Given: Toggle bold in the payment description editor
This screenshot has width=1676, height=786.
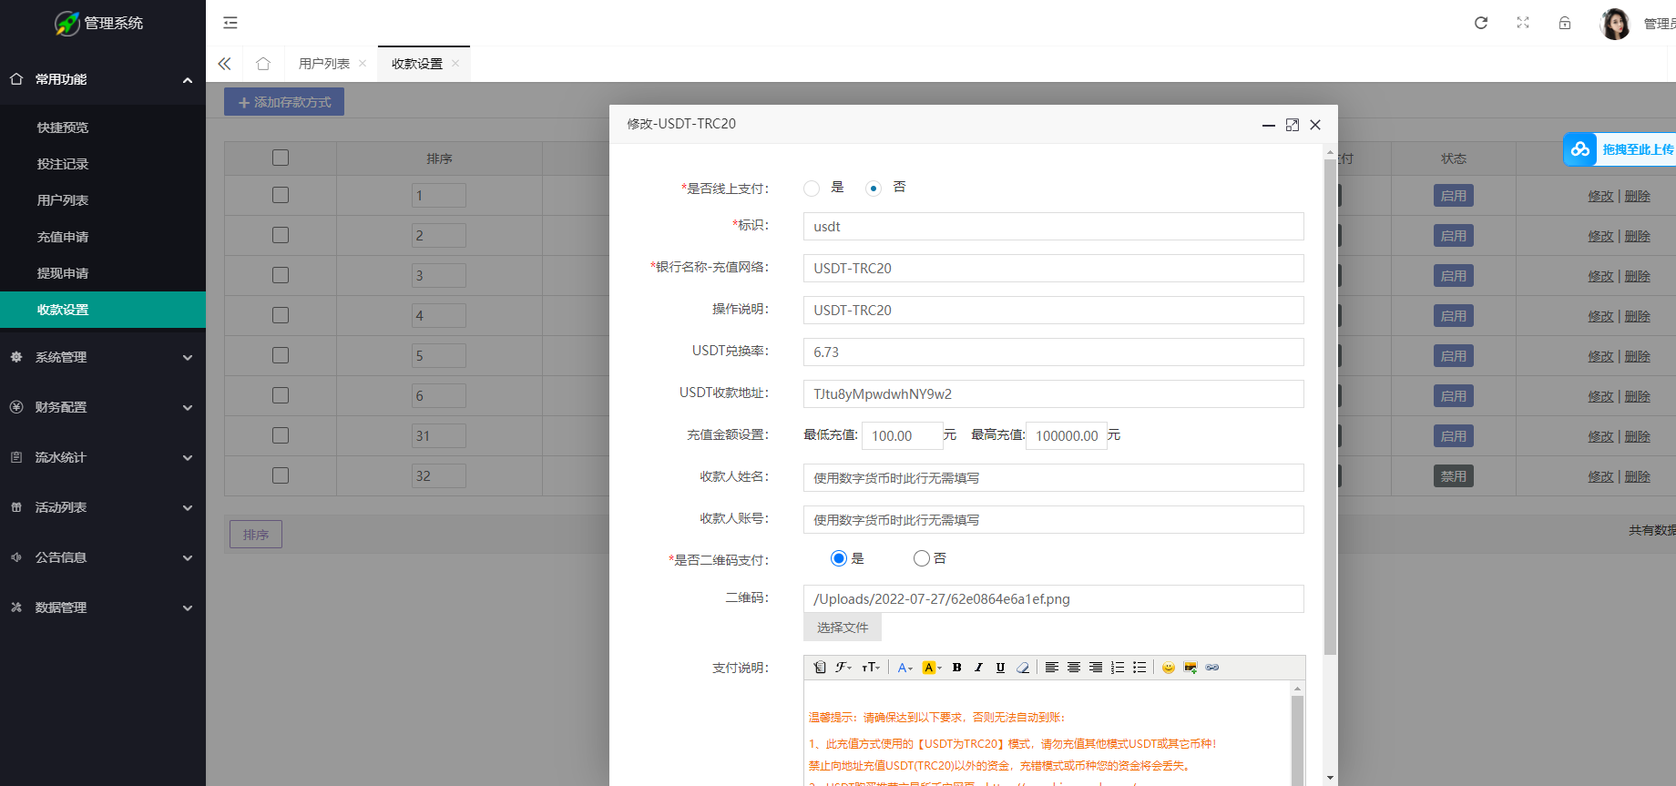Looking at the screenshot, I should pos(956,668).
